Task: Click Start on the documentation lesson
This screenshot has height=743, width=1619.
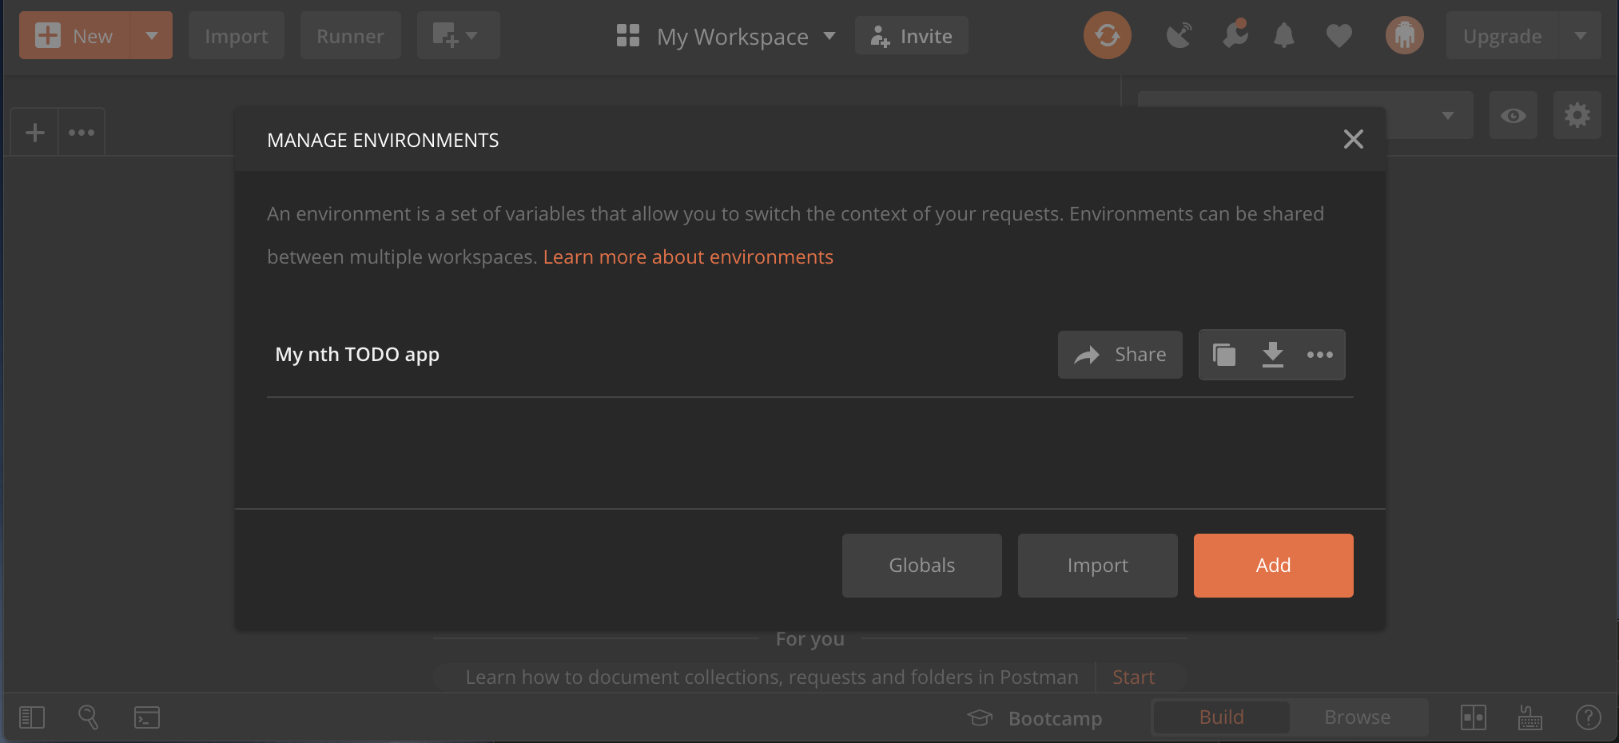Action: tap(1133, 677)
